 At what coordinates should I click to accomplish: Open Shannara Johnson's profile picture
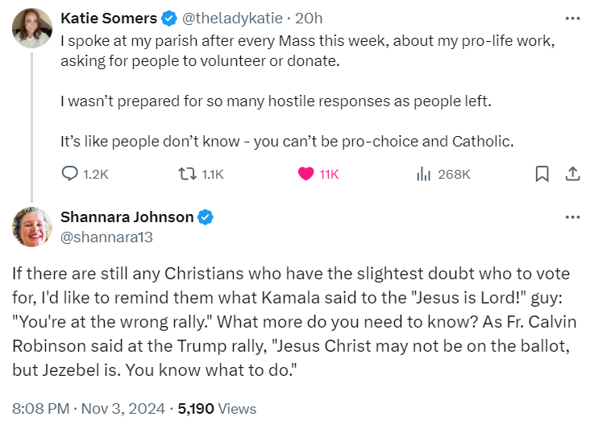coord(32,226)
